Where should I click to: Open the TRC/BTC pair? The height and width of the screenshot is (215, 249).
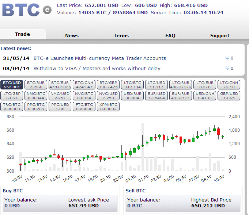pos(12,107)
